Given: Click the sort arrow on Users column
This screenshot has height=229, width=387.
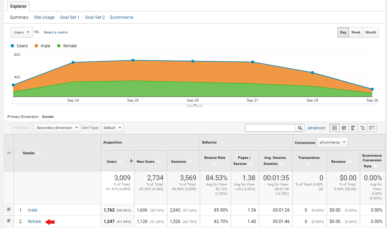Looking at the screenshot, I should [x=130, y=161].
